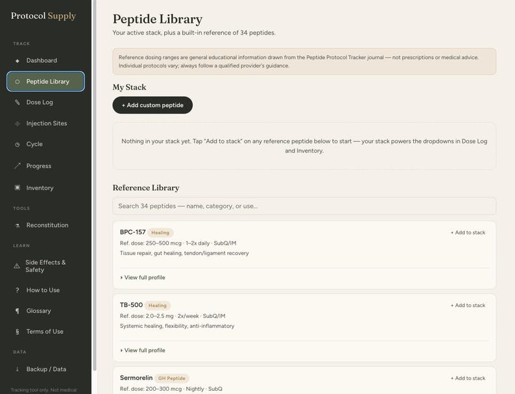Click the sidebar vertical scrollbar
The width and height of the screenshot is (515, 394).
pos(95,186)
